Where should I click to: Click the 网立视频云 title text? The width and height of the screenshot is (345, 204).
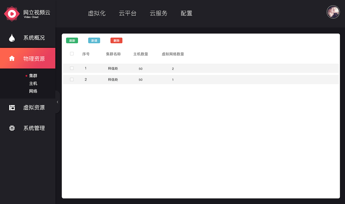pos(37,12)
